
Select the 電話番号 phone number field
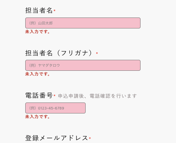(55, 108)
